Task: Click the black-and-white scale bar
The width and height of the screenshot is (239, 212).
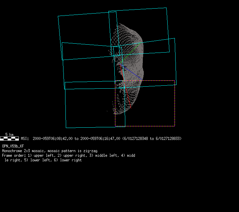Action: pos(9,139)
